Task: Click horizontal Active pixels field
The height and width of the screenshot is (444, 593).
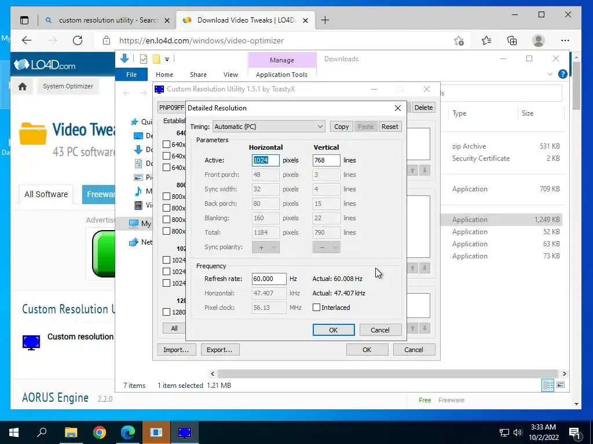Action: (265, 160)
